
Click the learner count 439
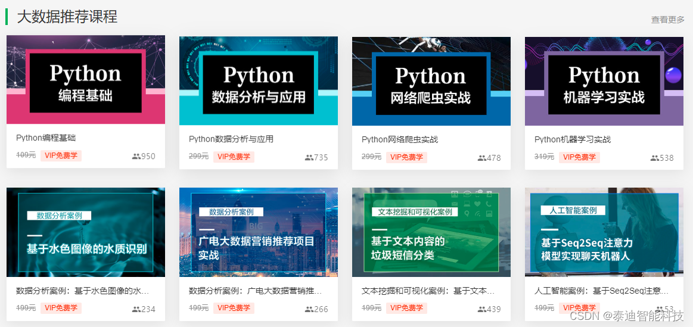coord(494,309)
